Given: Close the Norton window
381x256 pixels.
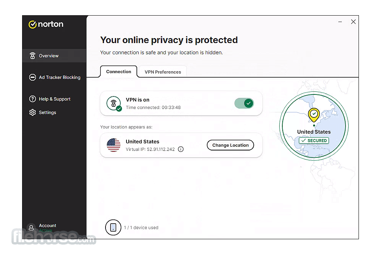Looking at the screenshot, I should coord(353,22).
